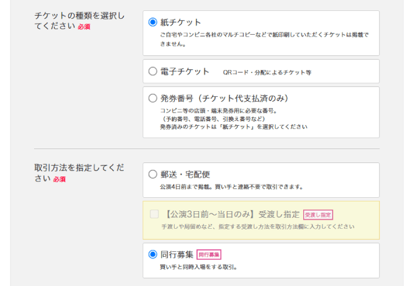414x286 pixels.
Task: Click the pink 同行募集 badge
Action: pos(209,254)
